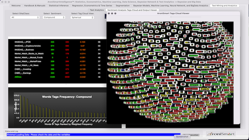Click the CNBC_-_Earnings row

[58, 73]
